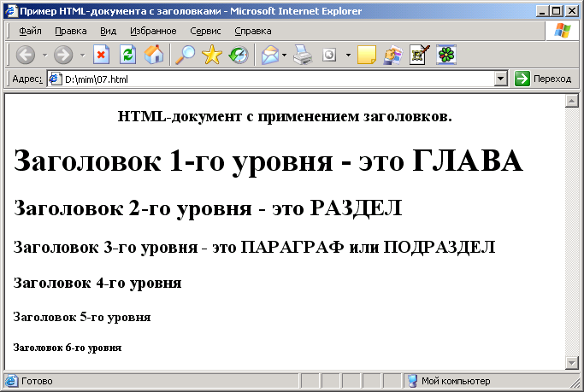
Task: Open the Избранное menu
Action: tap(153, 31)
